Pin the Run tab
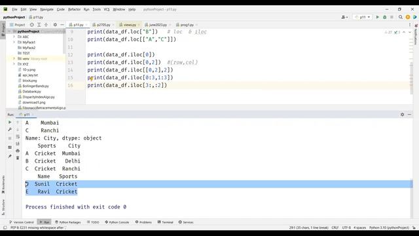The image size is (419, 236). pos(10,156)
